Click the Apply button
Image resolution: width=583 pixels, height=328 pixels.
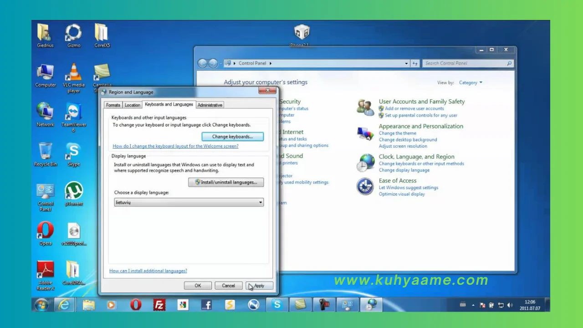click(259, 286)
